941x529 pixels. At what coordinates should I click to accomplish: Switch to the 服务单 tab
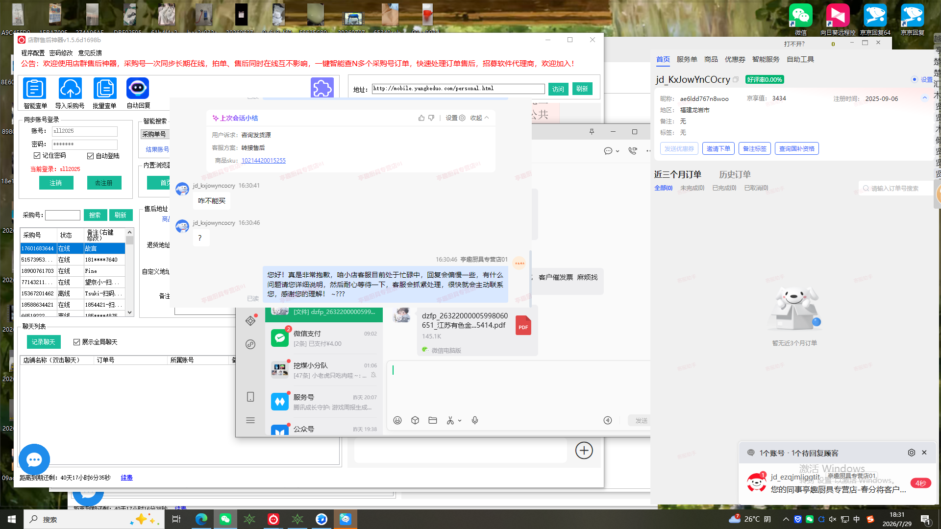687,59
